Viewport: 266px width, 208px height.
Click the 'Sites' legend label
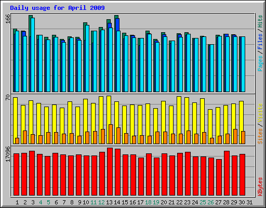tap(260, 136)
